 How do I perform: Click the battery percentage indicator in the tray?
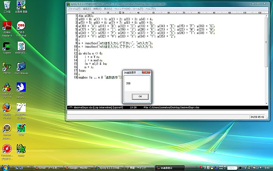point(232,168)
